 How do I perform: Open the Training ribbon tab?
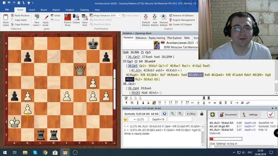pos(84,10)
